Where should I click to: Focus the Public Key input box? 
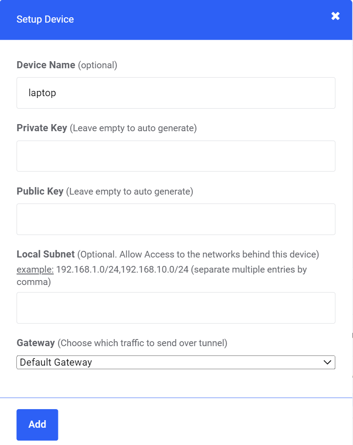pyautogui.click(x=176, y=219)
